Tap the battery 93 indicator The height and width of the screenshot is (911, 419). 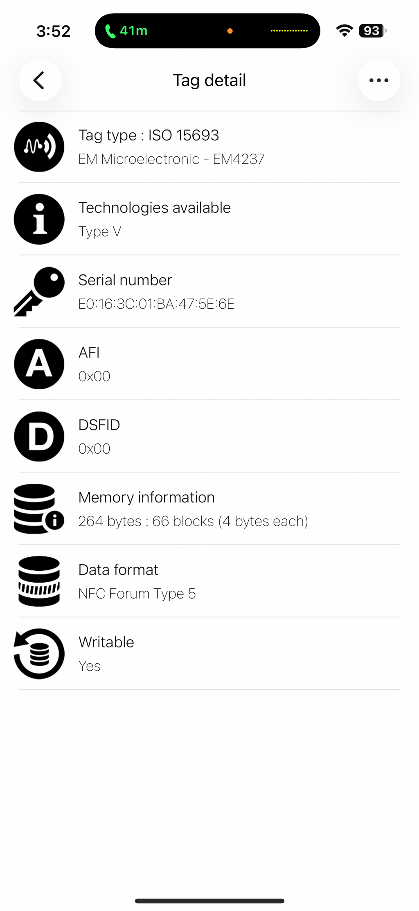(372, 31)
